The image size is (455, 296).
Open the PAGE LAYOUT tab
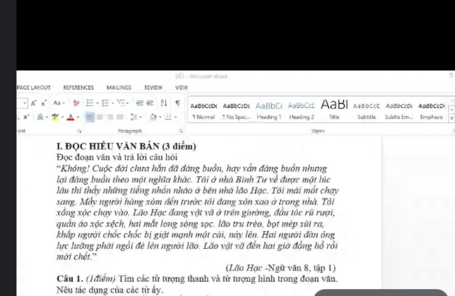pos(34,87)
